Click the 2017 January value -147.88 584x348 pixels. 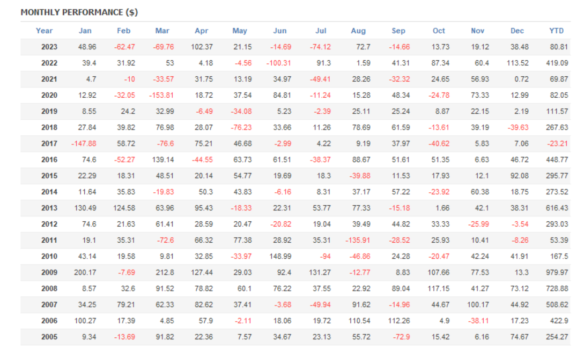pos(83,143)
